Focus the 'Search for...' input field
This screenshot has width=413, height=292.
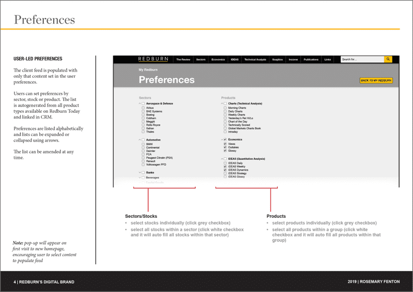(x=362, y=59)
